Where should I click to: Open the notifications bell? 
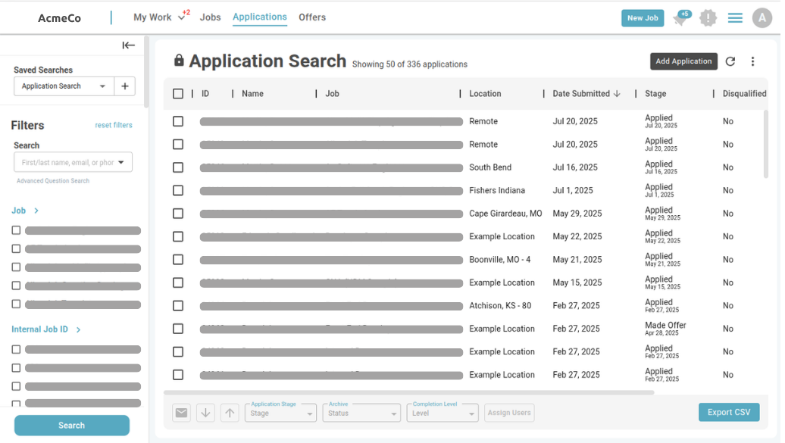pos(680,19)
